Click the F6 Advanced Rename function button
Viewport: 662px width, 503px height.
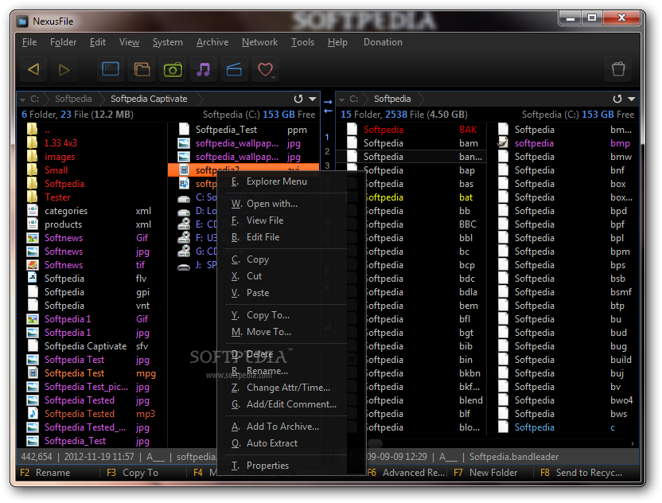[406, 473]
